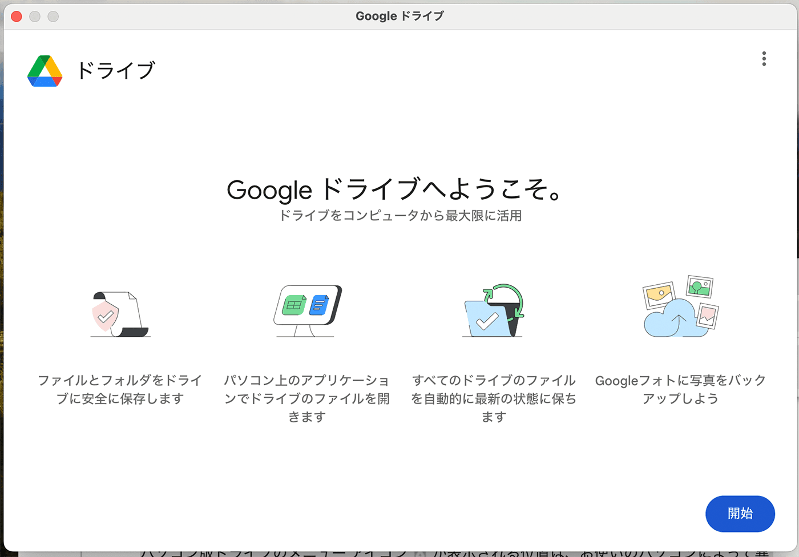This screenshot has height=557, width=799.
Task: Click the ドライブをコンピュータから最大限に活用 subtitle
Action: click(x=400, y=216)
